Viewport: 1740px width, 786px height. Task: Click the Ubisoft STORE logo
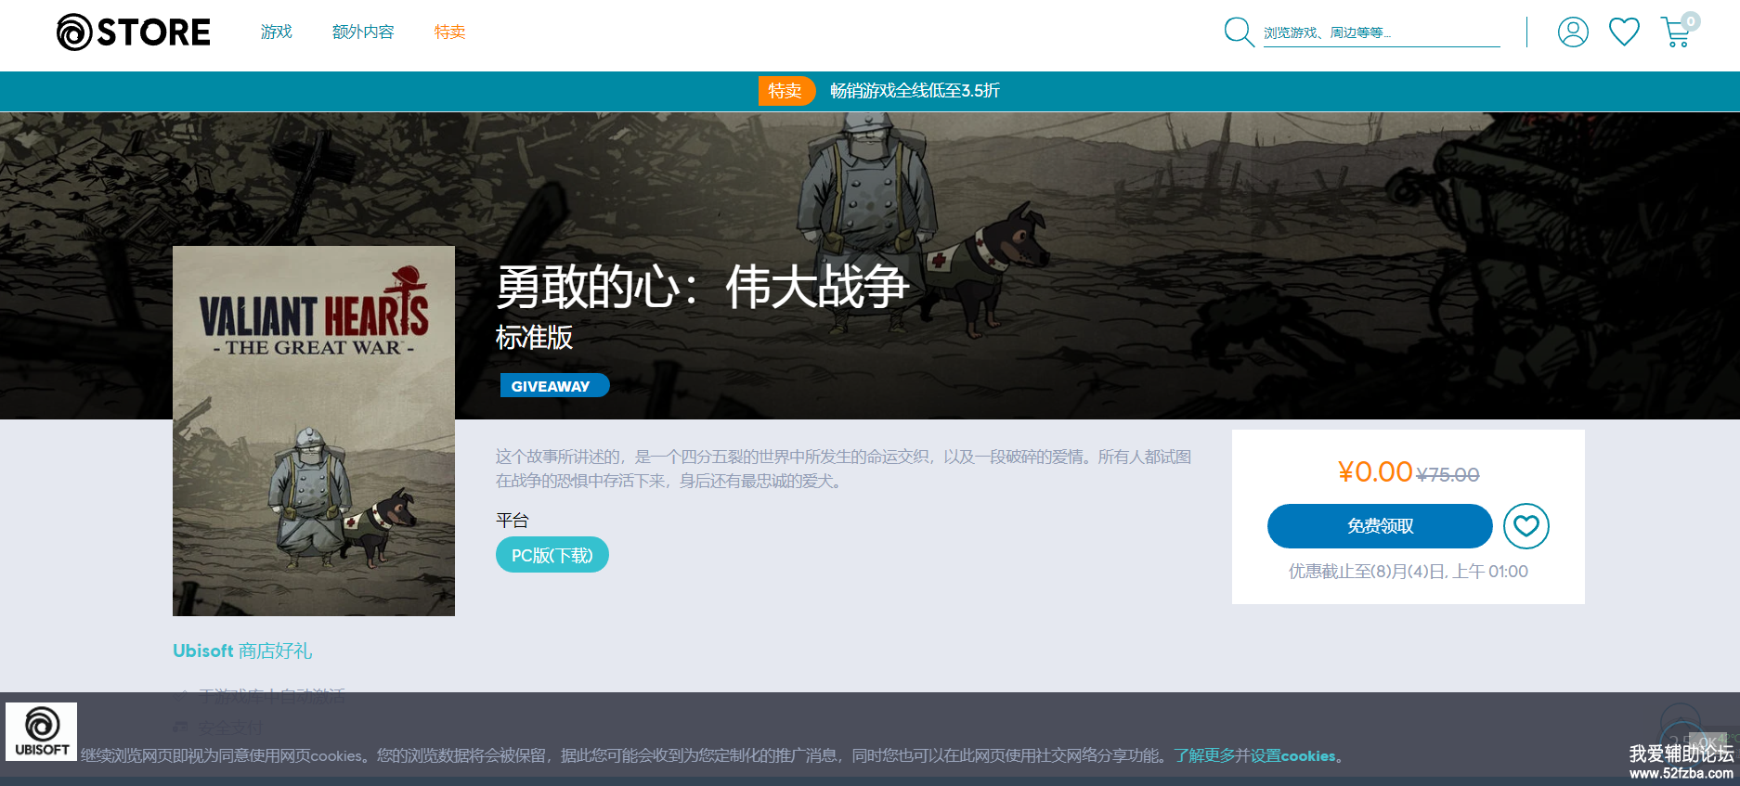(x=134, y=32)
